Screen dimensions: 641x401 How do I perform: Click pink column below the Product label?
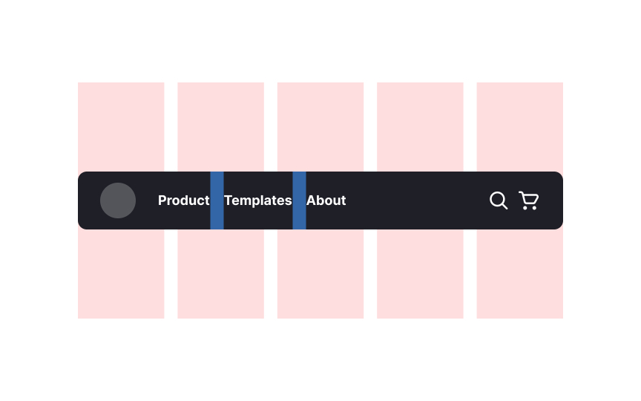tap(221, 274)
